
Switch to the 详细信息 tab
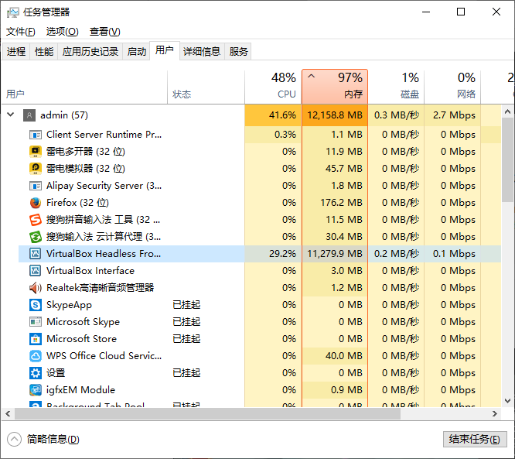coord(201,52)
